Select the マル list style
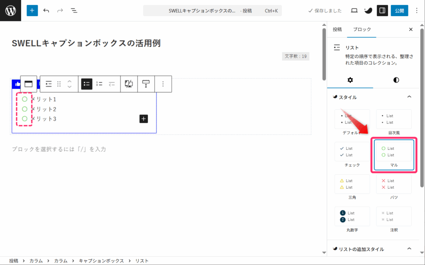The height and width of the screenshot is (265, 425). 394,155
